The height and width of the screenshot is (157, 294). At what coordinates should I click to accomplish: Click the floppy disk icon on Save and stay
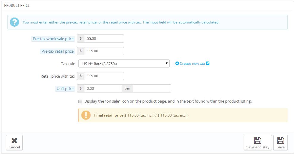pos(258,140)
